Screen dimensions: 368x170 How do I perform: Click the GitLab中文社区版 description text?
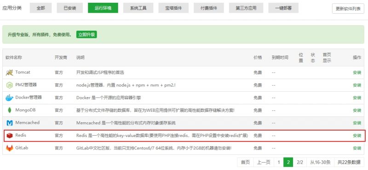tap(154, 148)
